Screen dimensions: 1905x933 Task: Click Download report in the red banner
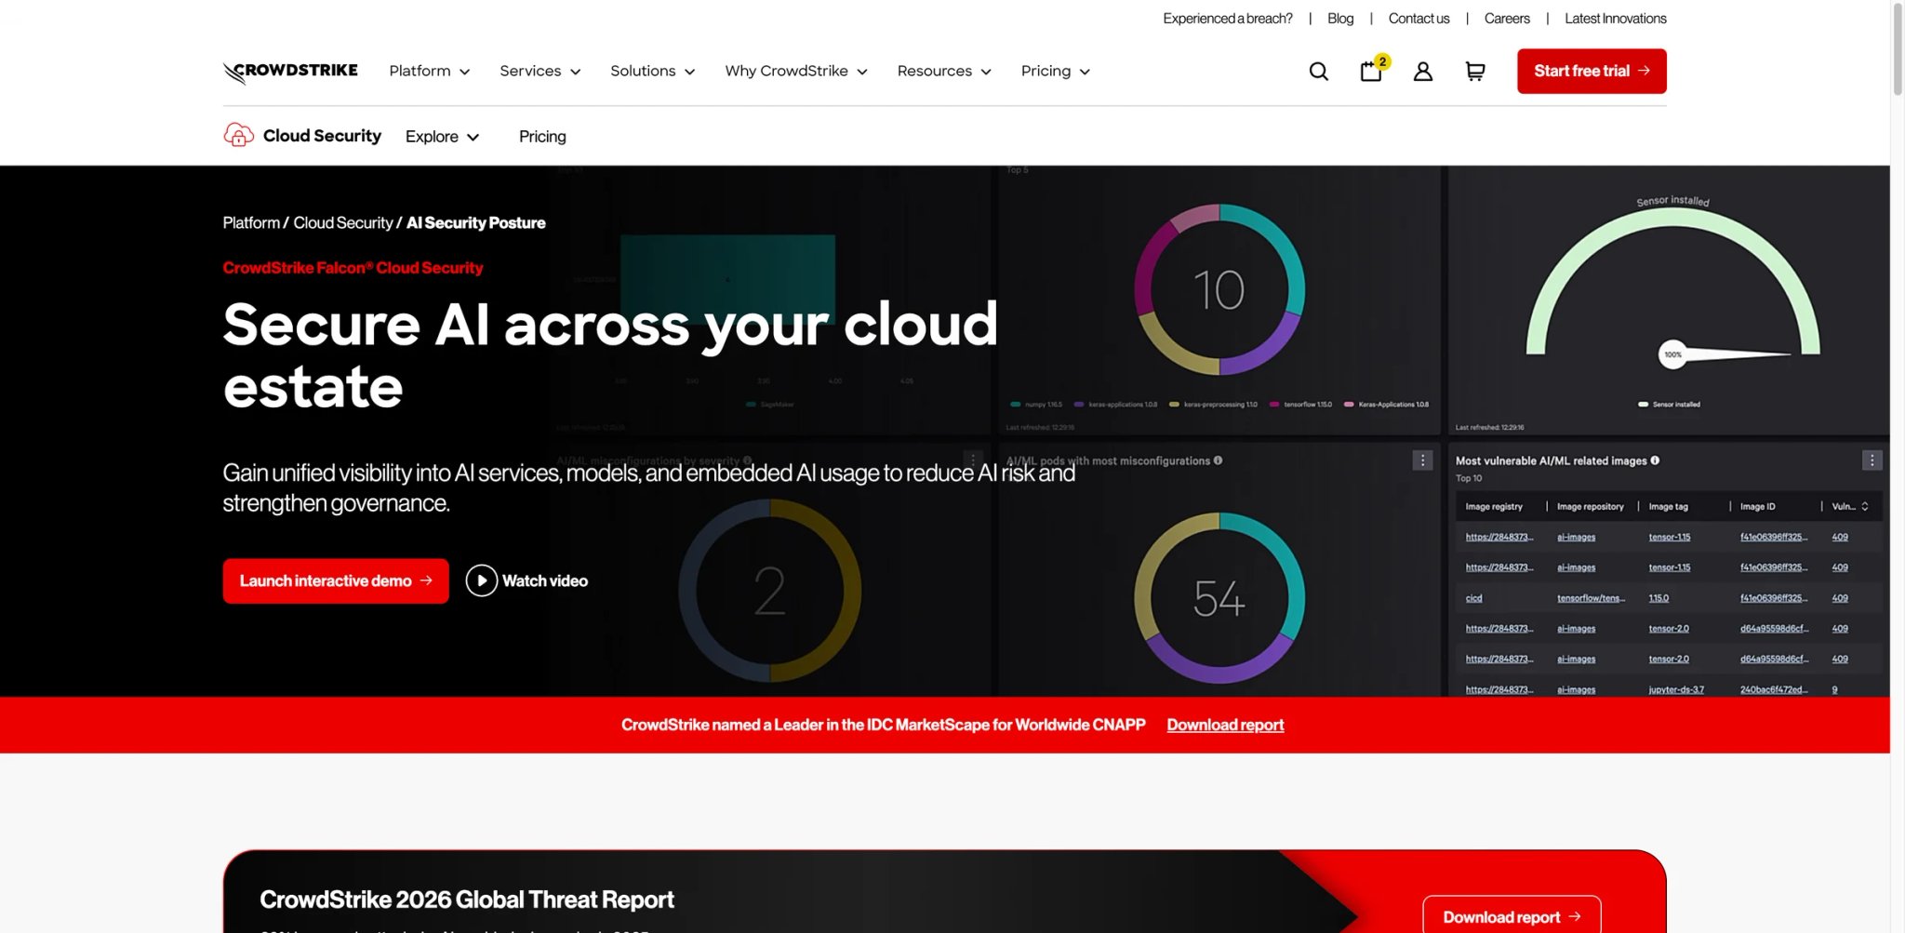point(1225,726)
